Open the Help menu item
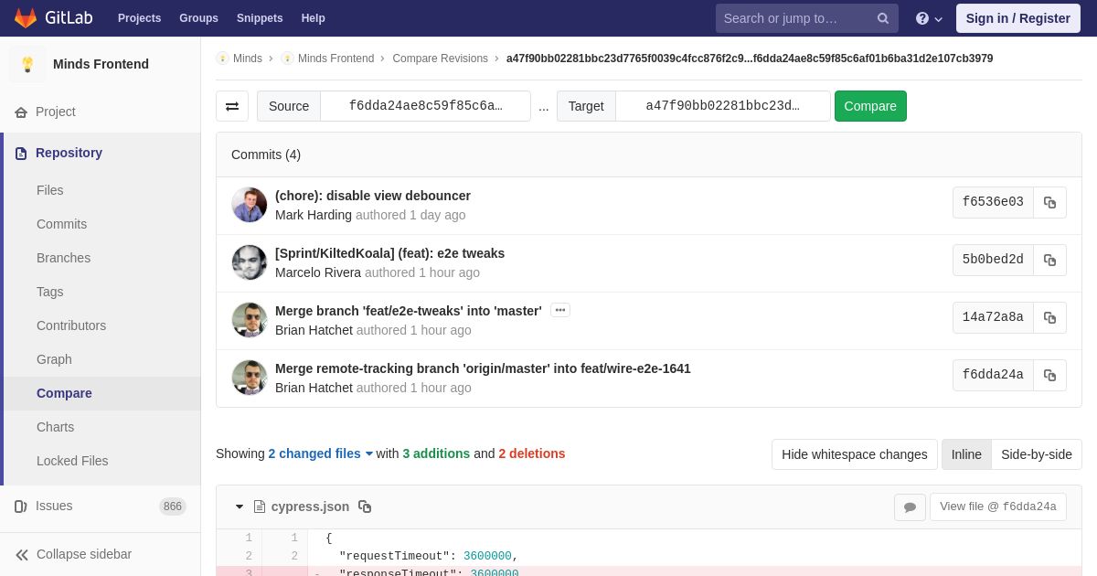The width and height of the screenshot is (1097, 576). (x=314, y=18)
